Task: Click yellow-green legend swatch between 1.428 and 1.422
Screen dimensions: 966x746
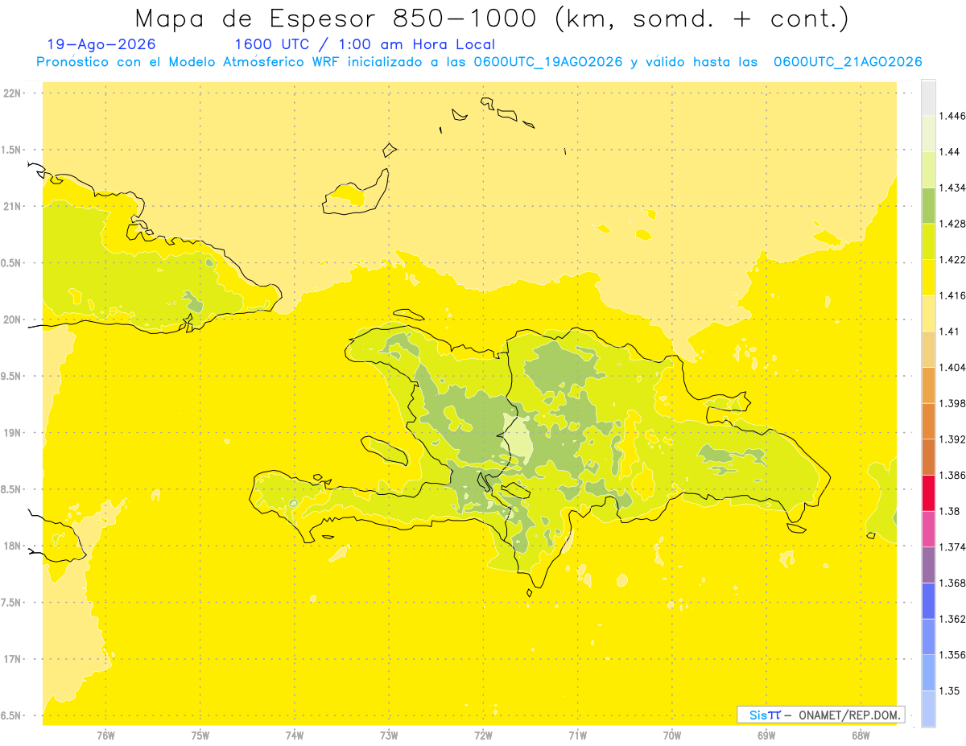Action: (928, 241)
